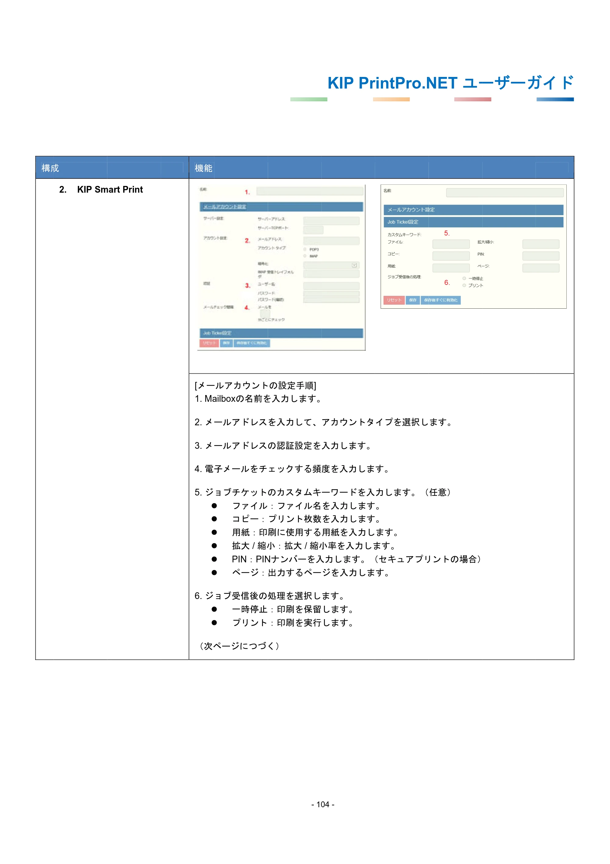
Task: Click 保存 button in the mail account form
Action: click(x=226, y=343)
